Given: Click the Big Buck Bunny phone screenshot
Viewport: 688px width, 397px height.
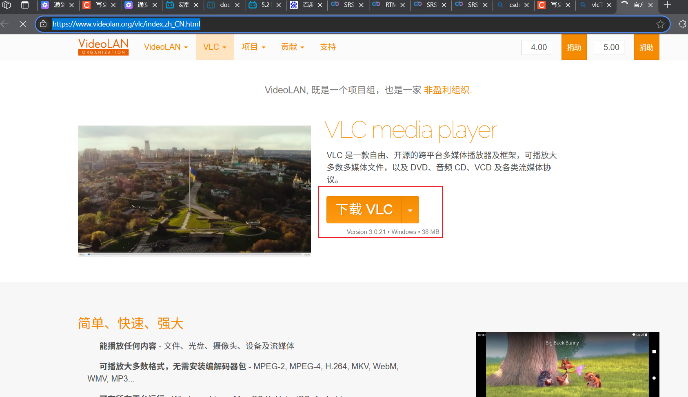Looking at the screenshot, I should 567,364.
